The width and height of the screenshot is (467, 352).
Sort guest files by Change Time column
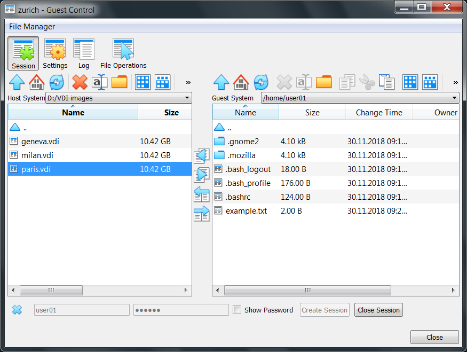point(379,112)
